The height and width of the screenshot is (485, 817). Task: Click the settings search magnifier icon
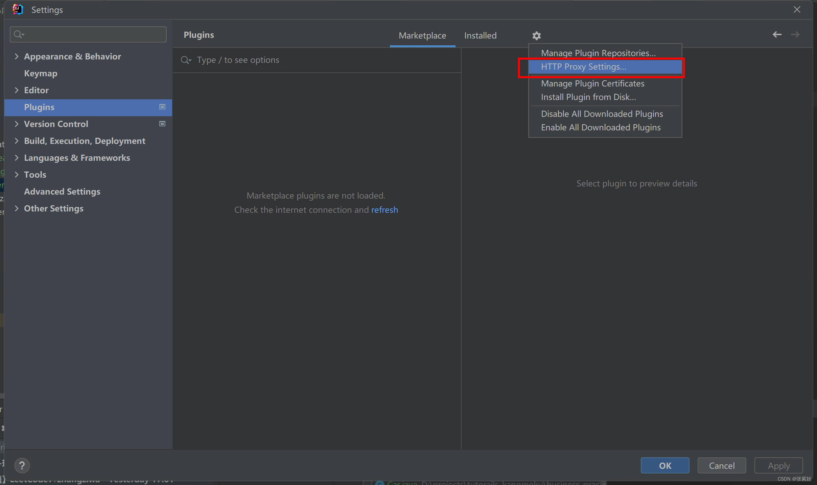(x=19, y=34)
